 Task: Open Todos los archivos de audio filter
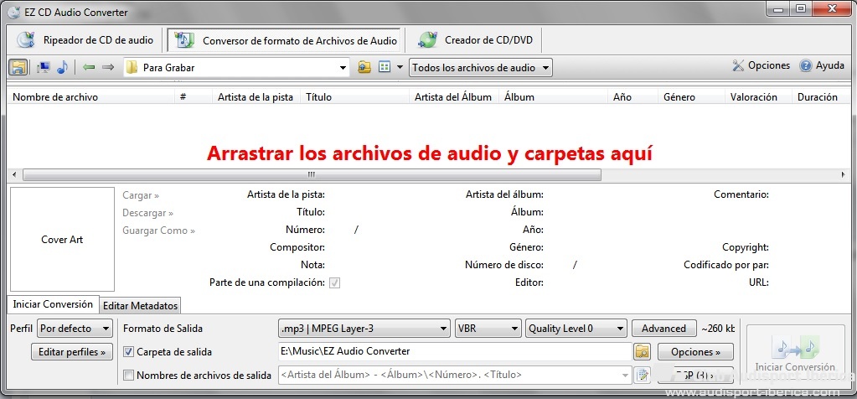click(481, 68)
